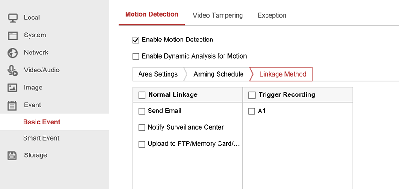Image resolution: width=399 pixels, height=189 pixels.
Task: Go to the Area Settings step
Action: click(x=158, y=74)
